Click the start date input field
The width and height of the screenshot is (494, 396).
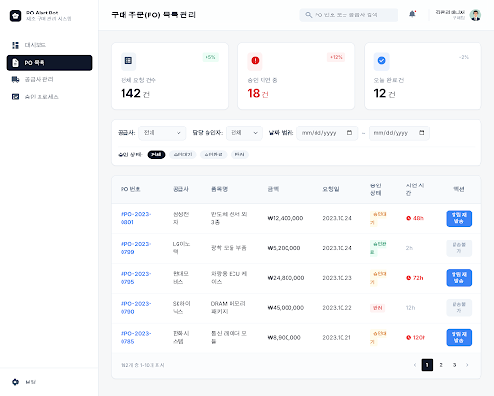point(327,133)
